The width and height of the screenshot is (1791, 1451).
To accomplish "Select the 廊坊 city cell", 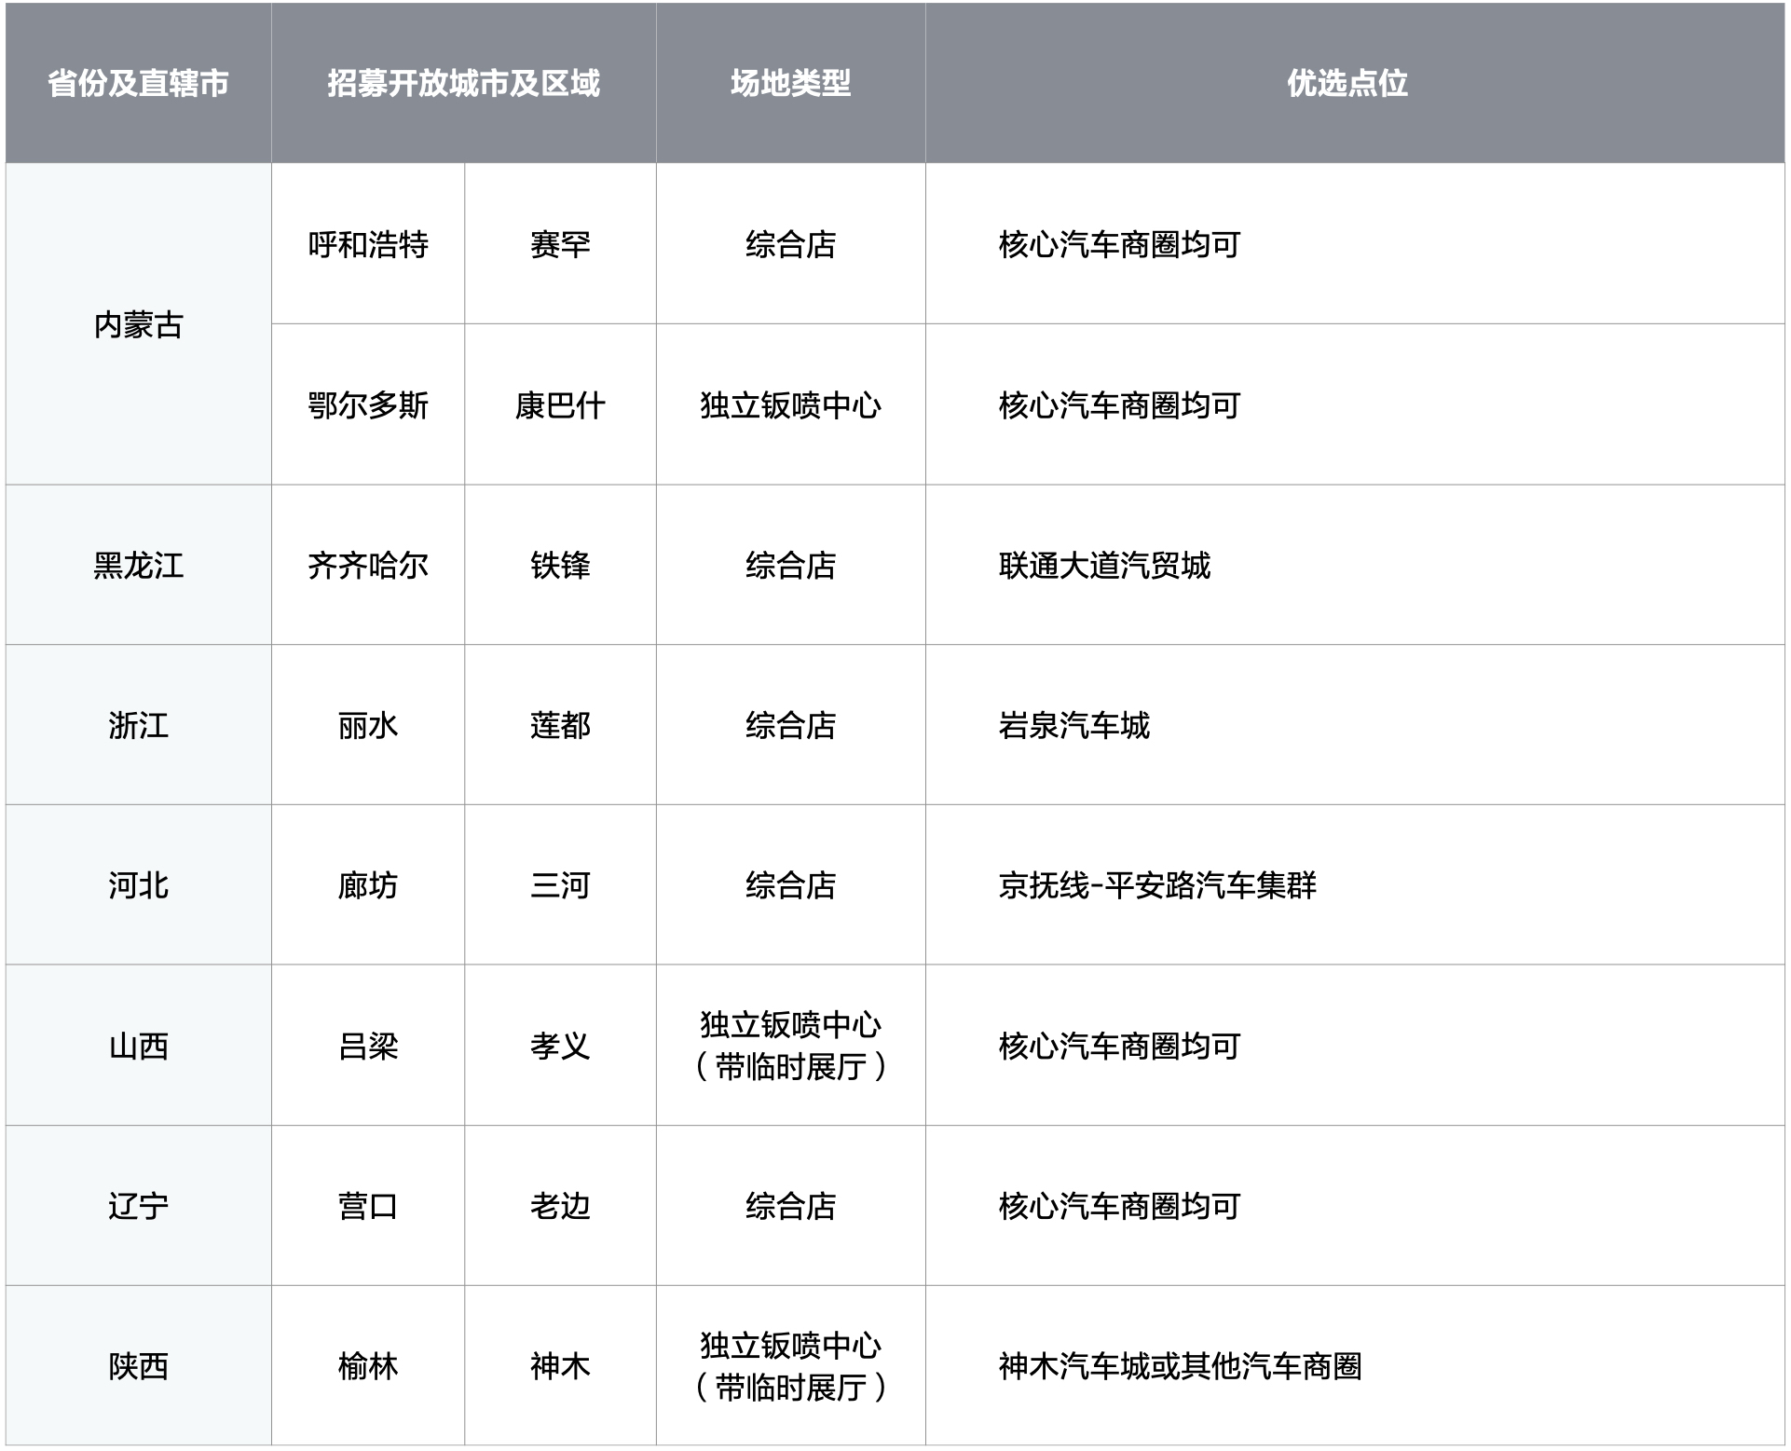I will [x=368, y=886].
